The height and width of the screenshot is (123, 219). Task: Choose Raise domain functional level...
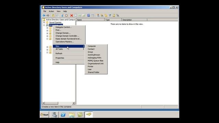click(68, 39)
